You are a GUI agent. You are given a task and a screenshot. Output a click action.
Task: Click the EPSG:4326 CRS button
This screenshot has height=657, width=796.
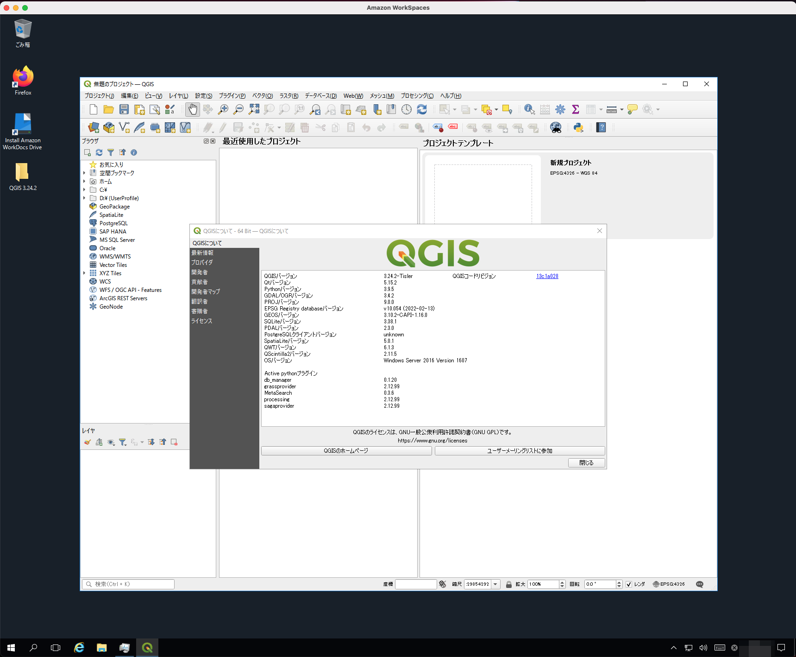[669, 584]
